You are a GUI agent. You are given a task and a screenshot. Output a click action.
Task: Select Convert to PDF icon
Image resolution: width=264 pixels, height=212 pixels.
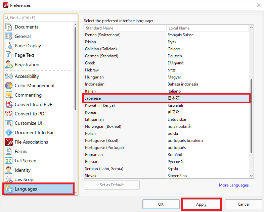[x=9, y=114]
